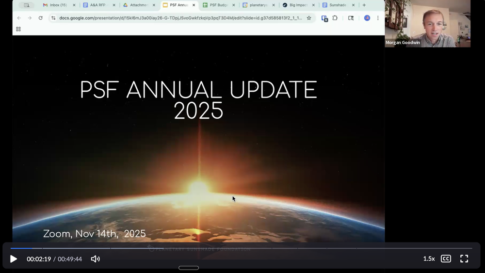Close the Inbox (15) tab
Viewport: 485px width, 273px height.
click(74, 5)
